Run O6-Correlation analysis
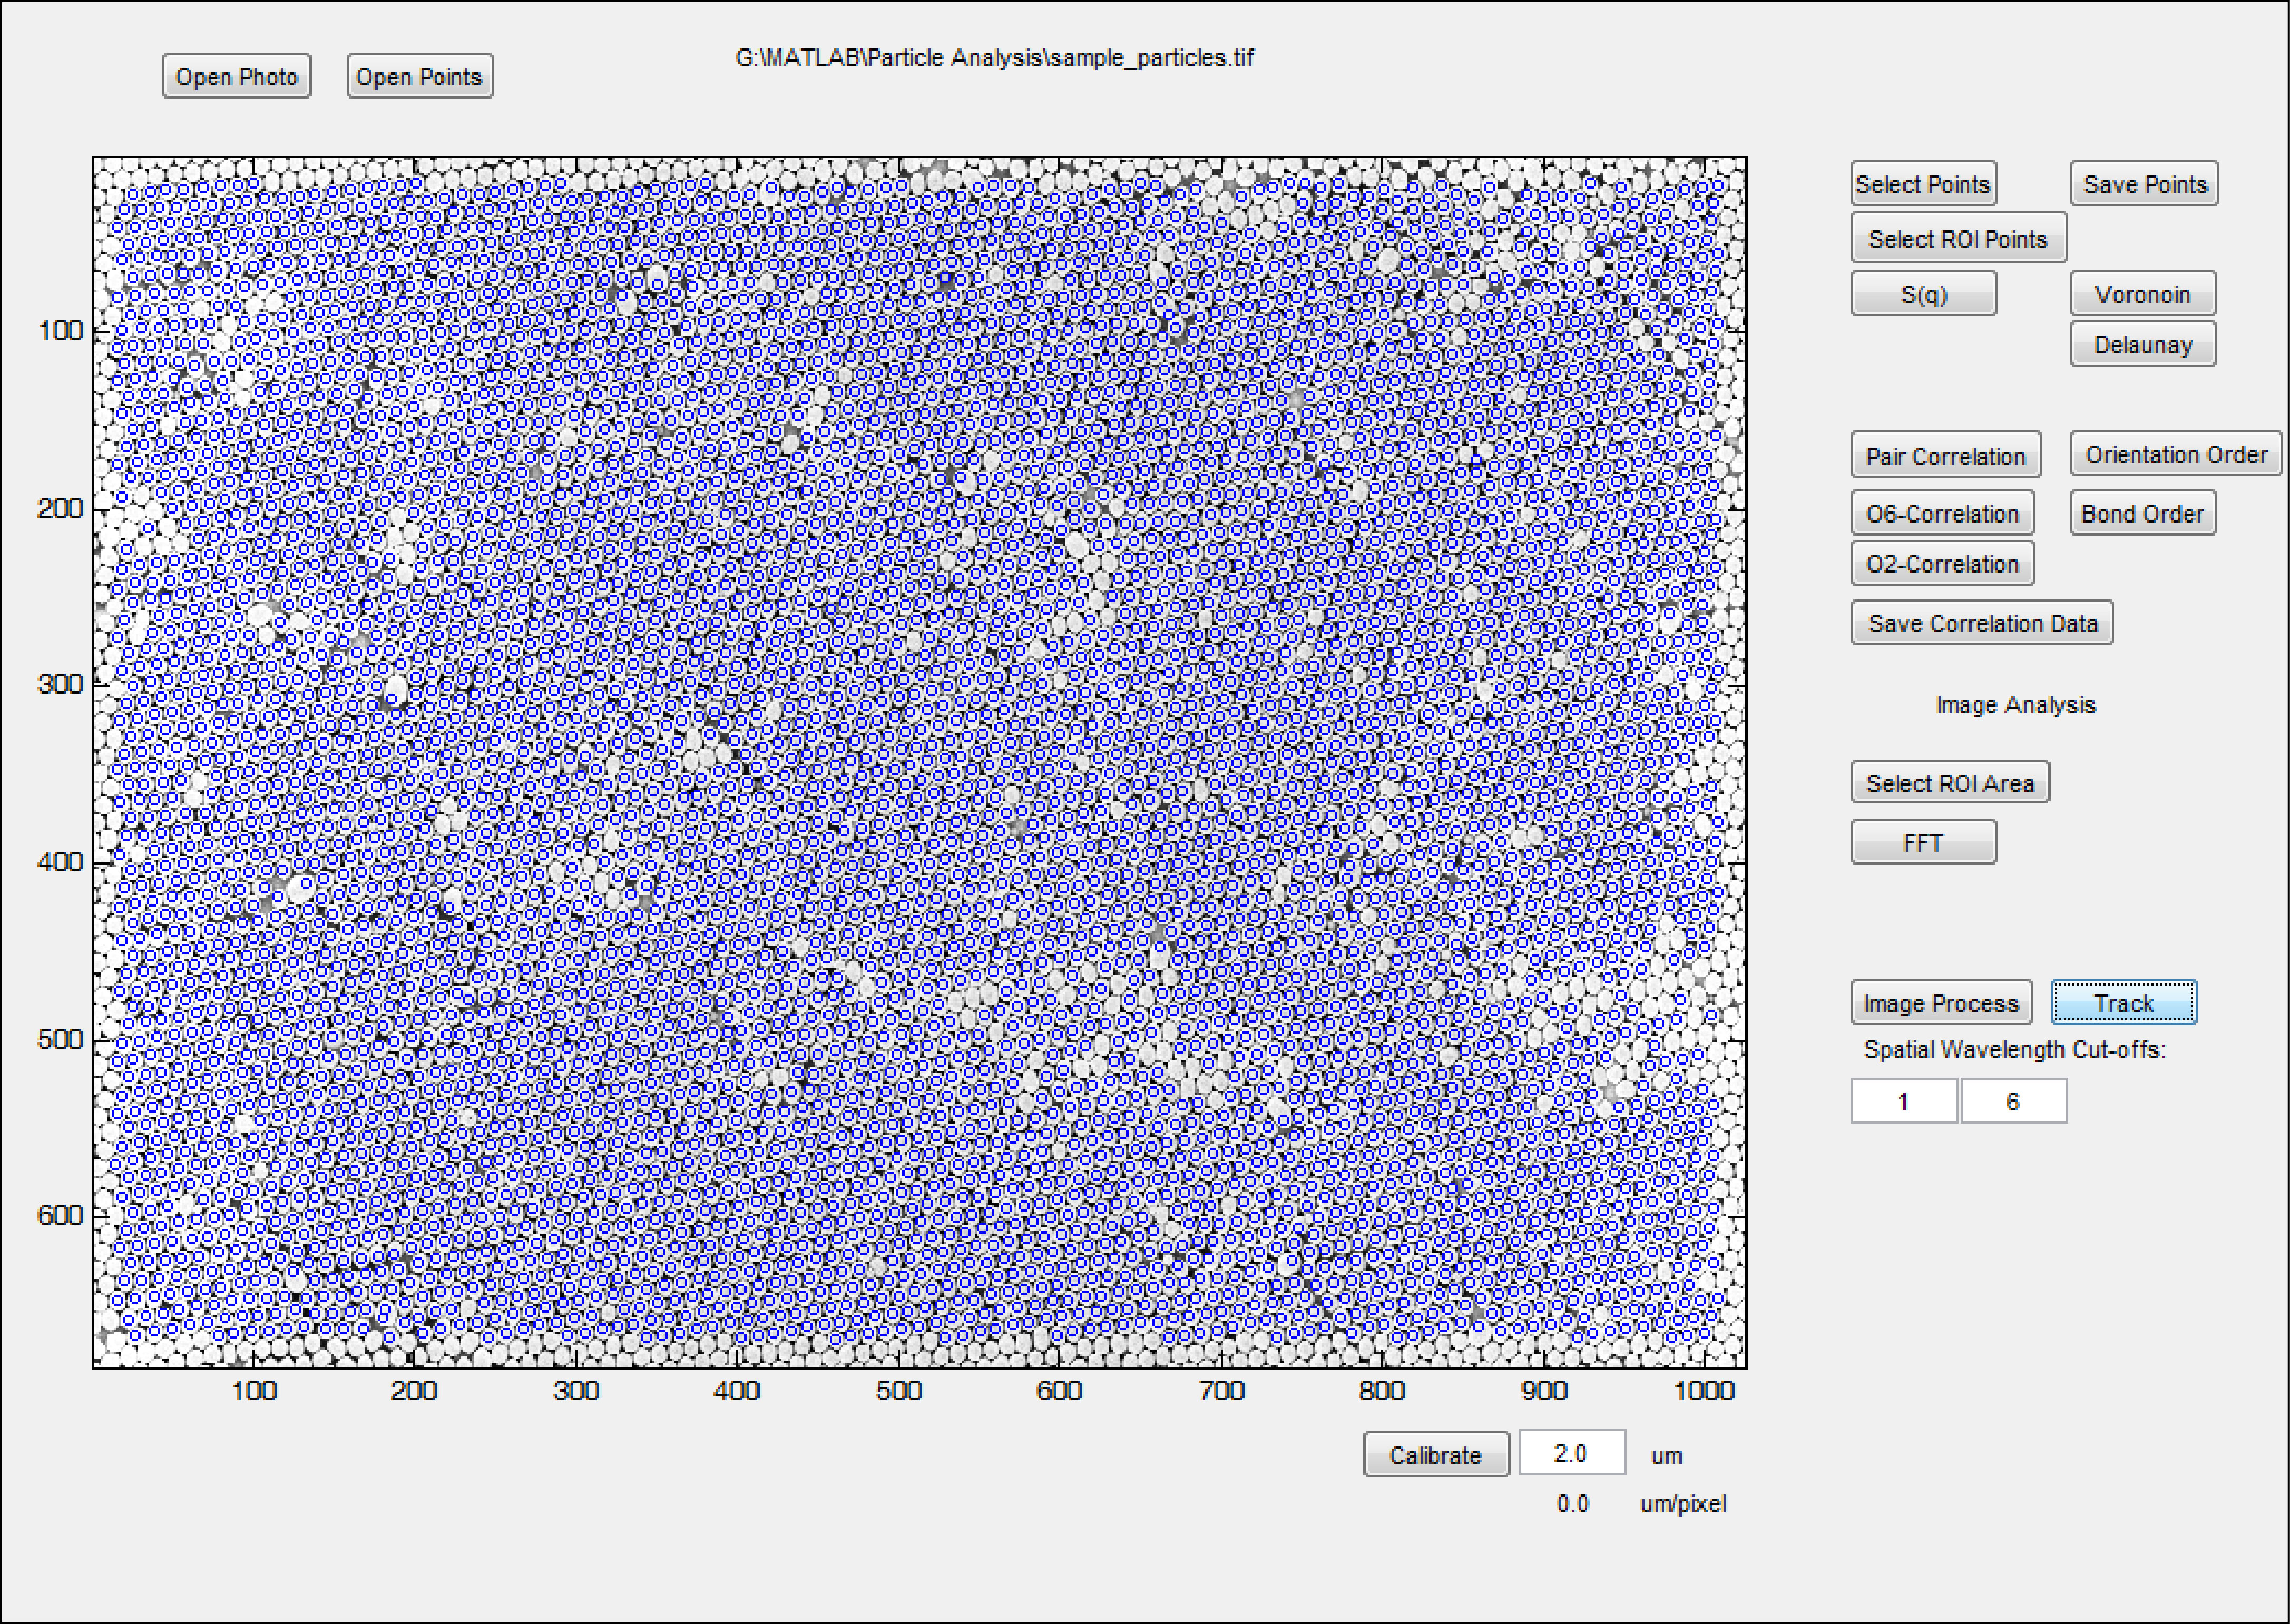The image size is (2290, 1624). (1942, 513)
